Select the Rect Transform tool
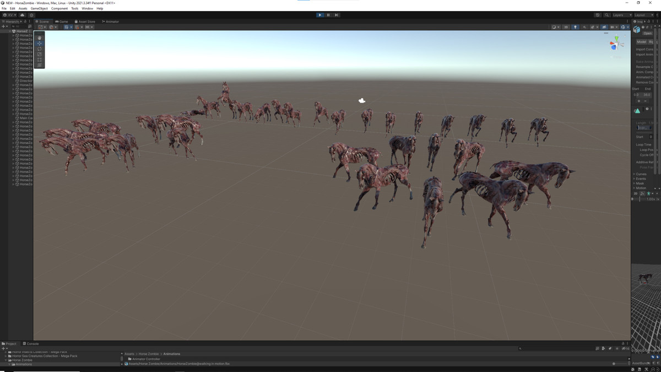661x372 pixels. 39,60
